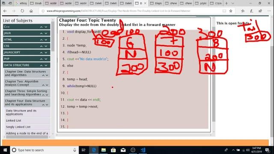Expand the CSS subject with down arrow
The height and width of the screenshot is (154, 274).
[46, 46]
